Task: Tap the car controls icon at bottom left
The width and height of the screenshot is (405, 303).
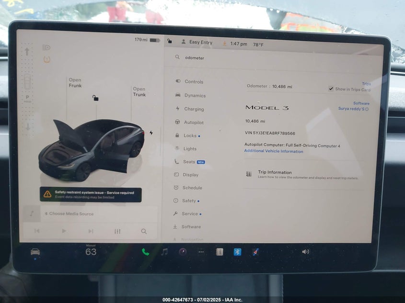Action: pyautogui.click(x=35, y=252)
